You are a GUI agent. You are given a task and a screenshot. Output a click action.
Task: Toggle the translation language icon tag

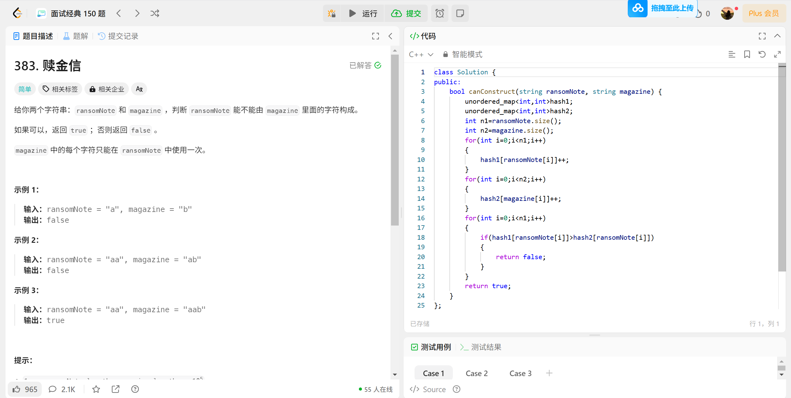click(x=139, y=89)
